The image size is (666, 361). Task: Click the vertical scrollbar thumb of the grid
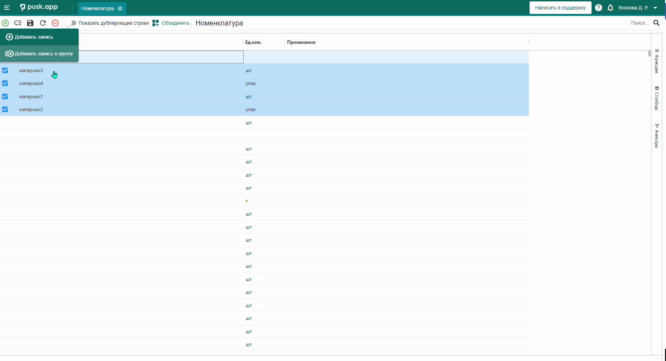point(649,53)
